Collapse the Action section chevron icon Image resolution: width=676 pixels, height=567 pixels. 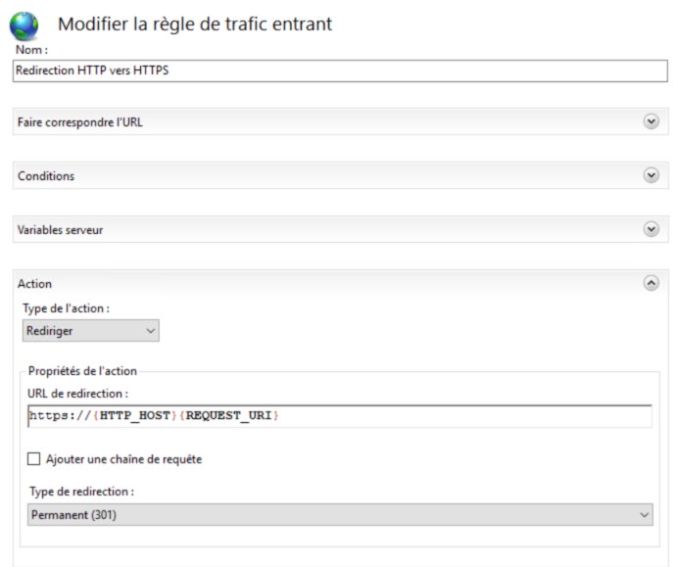(651, 283)
